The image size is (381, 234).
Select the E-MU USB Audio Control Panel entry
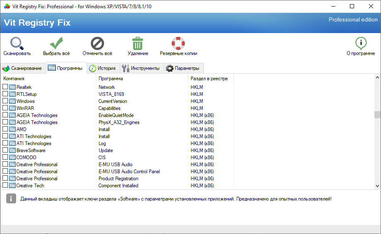[x=129, y=171]
